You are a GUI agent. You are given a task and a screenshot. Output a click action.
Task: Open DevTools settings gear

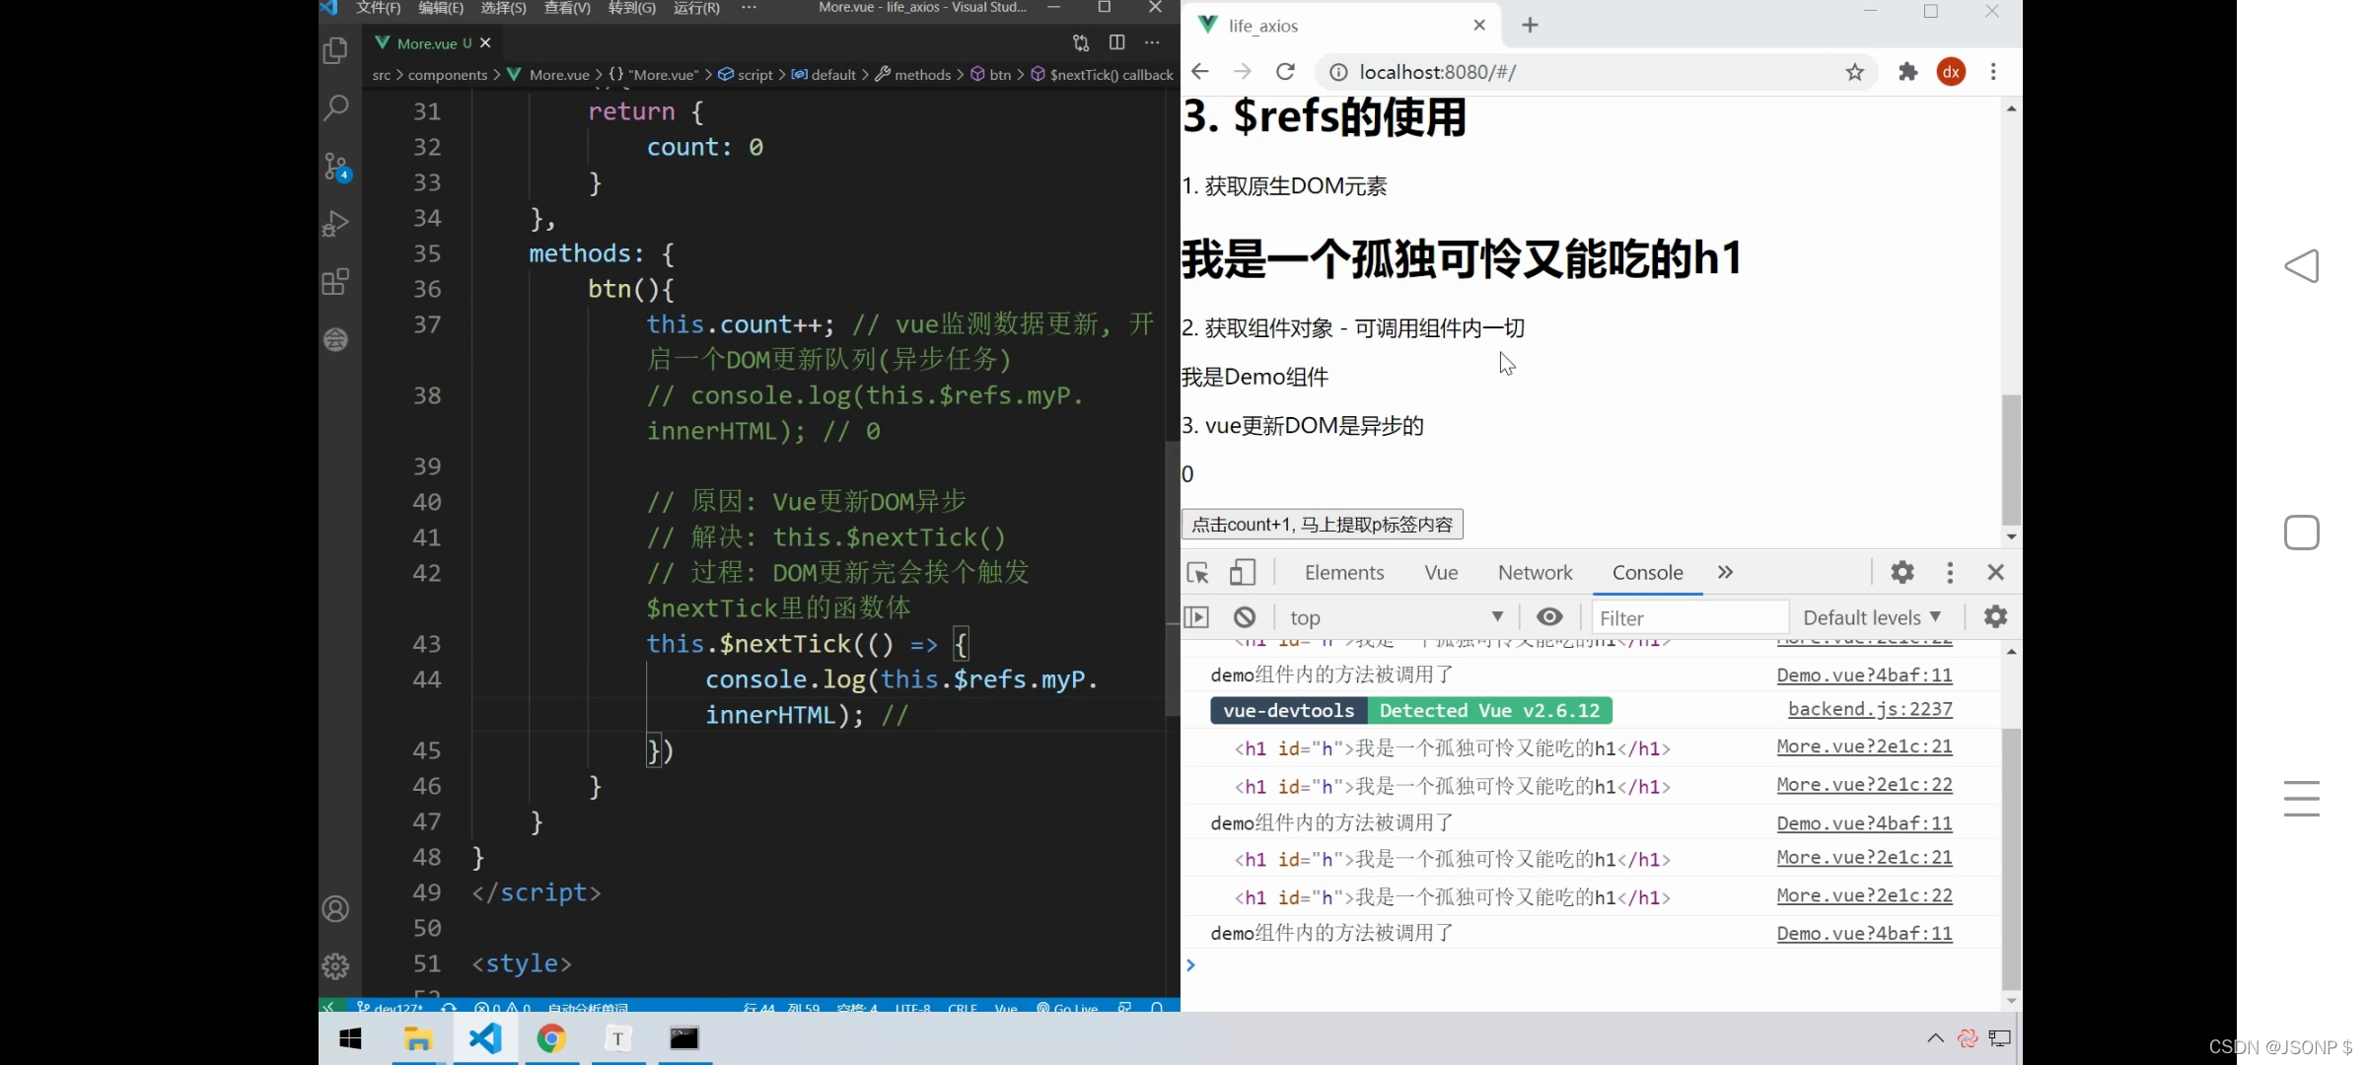[x=1902, y=573]
